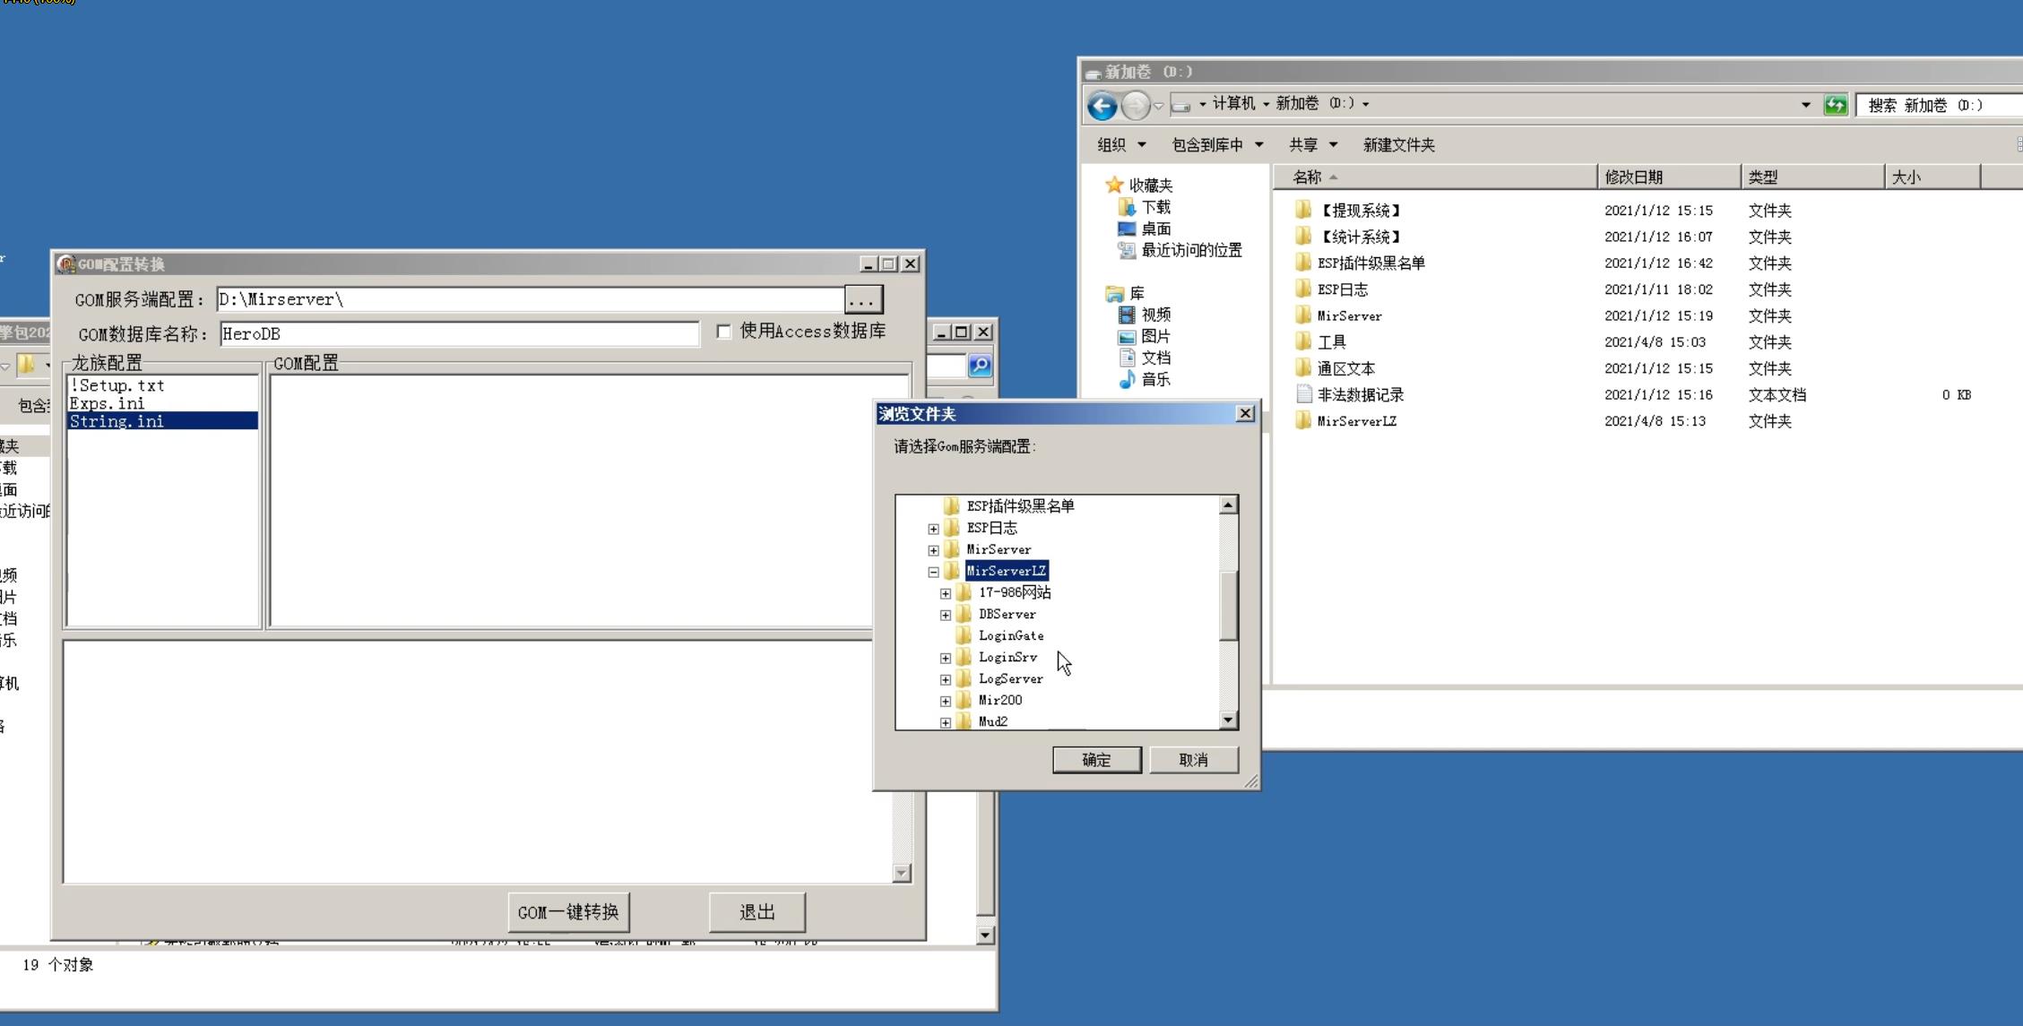
Task: Click 新建文件夹 in the toolbar
Action: 1398,145
